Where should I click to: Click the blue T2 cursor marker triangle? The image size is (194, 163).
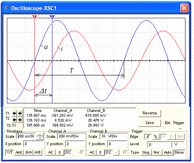52,17
